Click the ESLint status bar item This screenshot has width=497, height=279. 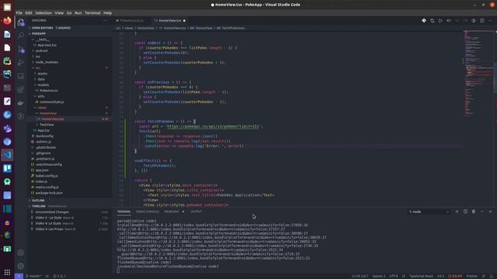pos(455,276)
